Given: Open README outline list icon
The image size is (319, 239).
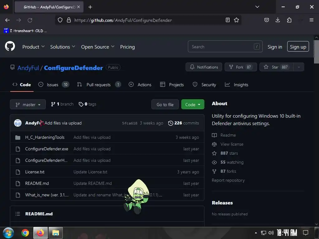Looking at the screenshot, I should click(x=18, y=214).
